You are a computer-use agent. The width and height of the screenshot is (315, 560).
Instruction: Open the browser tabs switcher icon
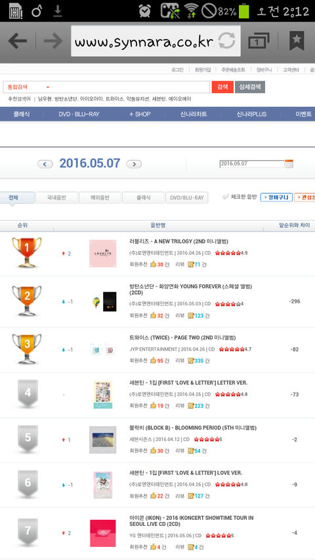pos(259,41)
